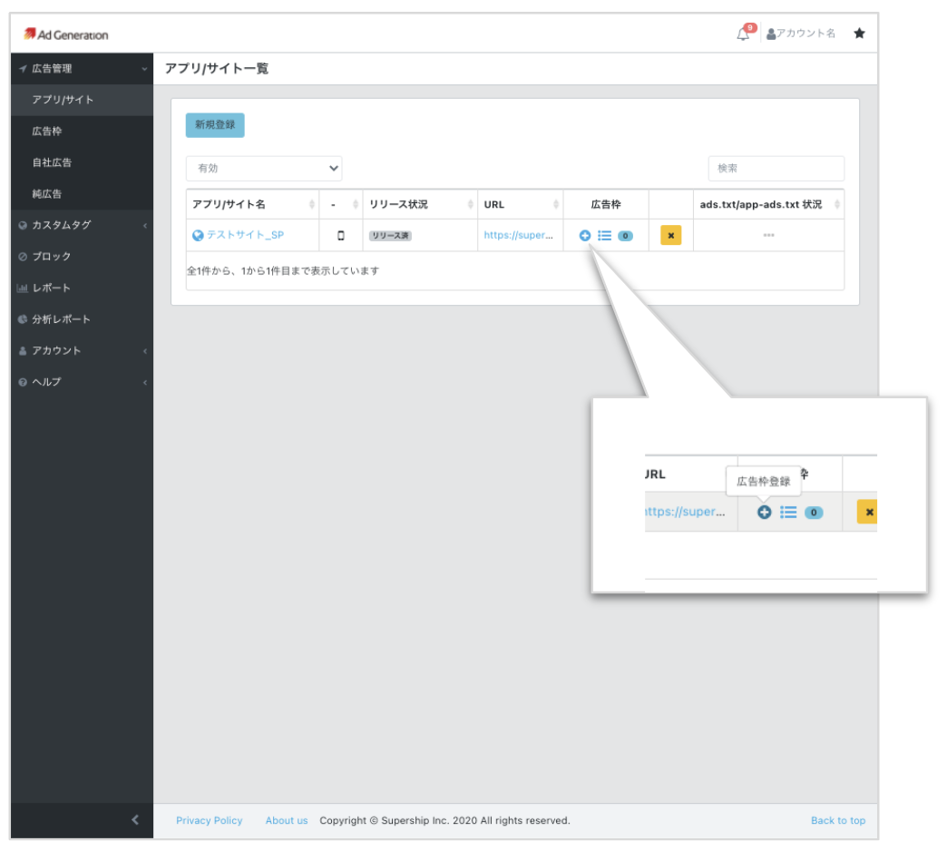The image size is (947, 851).
Task: Open the テストサイト_SP site link
Action: click(x=245, y=235)
